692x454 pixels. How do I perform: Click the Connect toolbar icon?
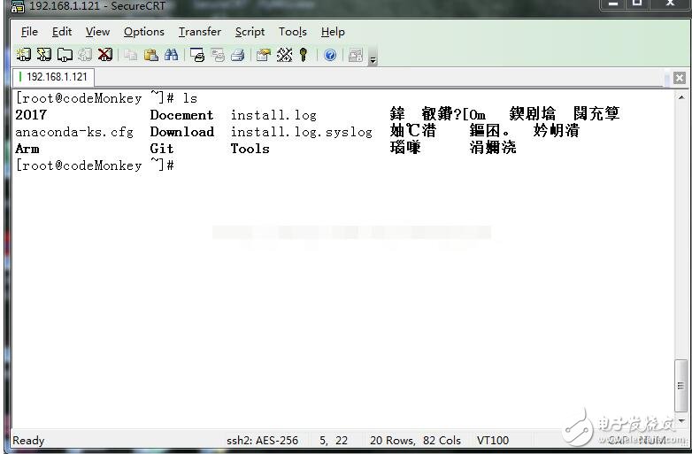[24, 55]
